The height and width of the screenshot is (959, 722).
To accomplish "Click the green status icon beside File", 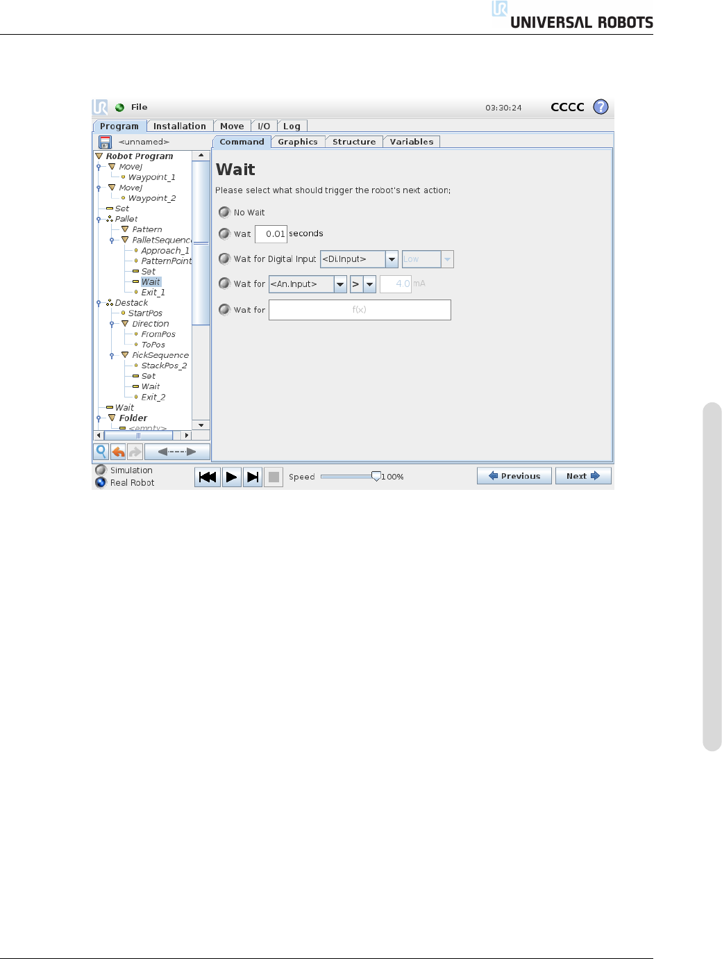I will tap(119, 108).
